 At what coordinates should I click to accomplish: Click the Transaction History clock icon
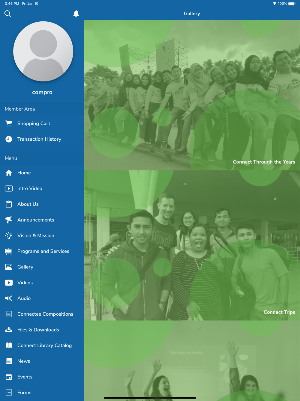[9, 139]
